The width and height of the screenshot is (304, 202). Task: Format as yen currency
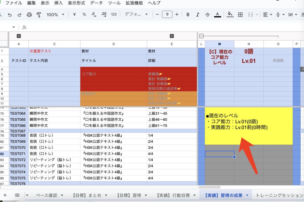[74, 15]
